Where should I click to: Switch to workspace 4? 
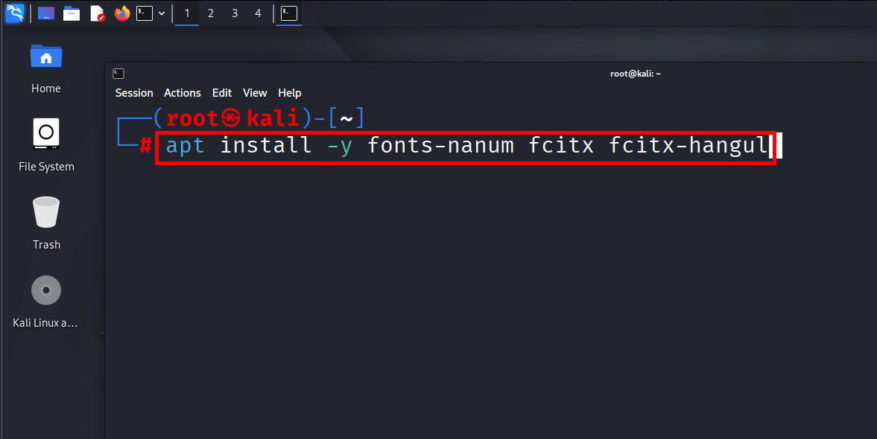tap(258, 13)
